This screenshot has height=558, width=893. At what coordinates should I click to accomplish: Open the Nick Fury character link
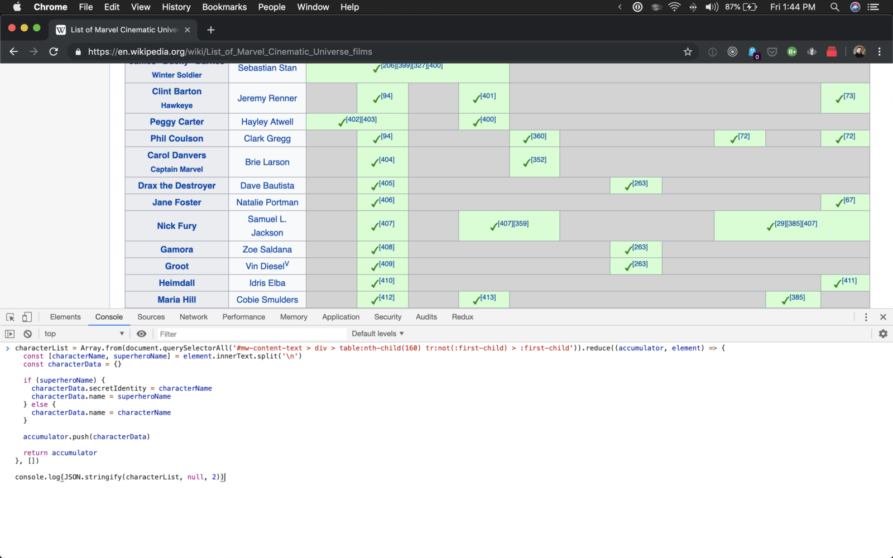click(x=177, y=226)
